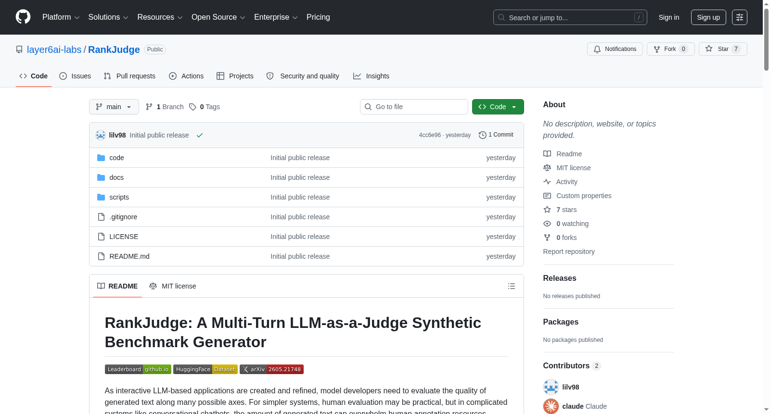Click the bell Notifications button
The height and width of the screenshot is (414, 770).
615,49
